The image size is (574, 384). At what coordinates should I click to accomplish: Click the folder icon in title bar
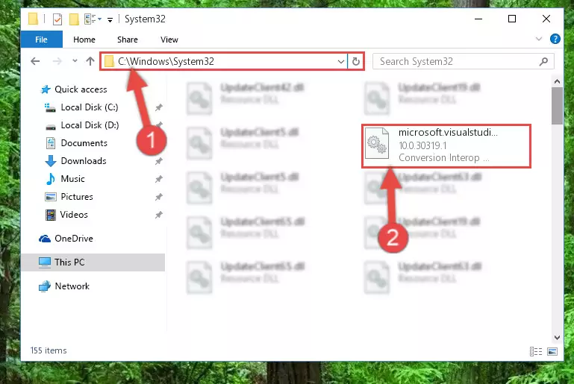pyautogui.click(x=34, y=19)
